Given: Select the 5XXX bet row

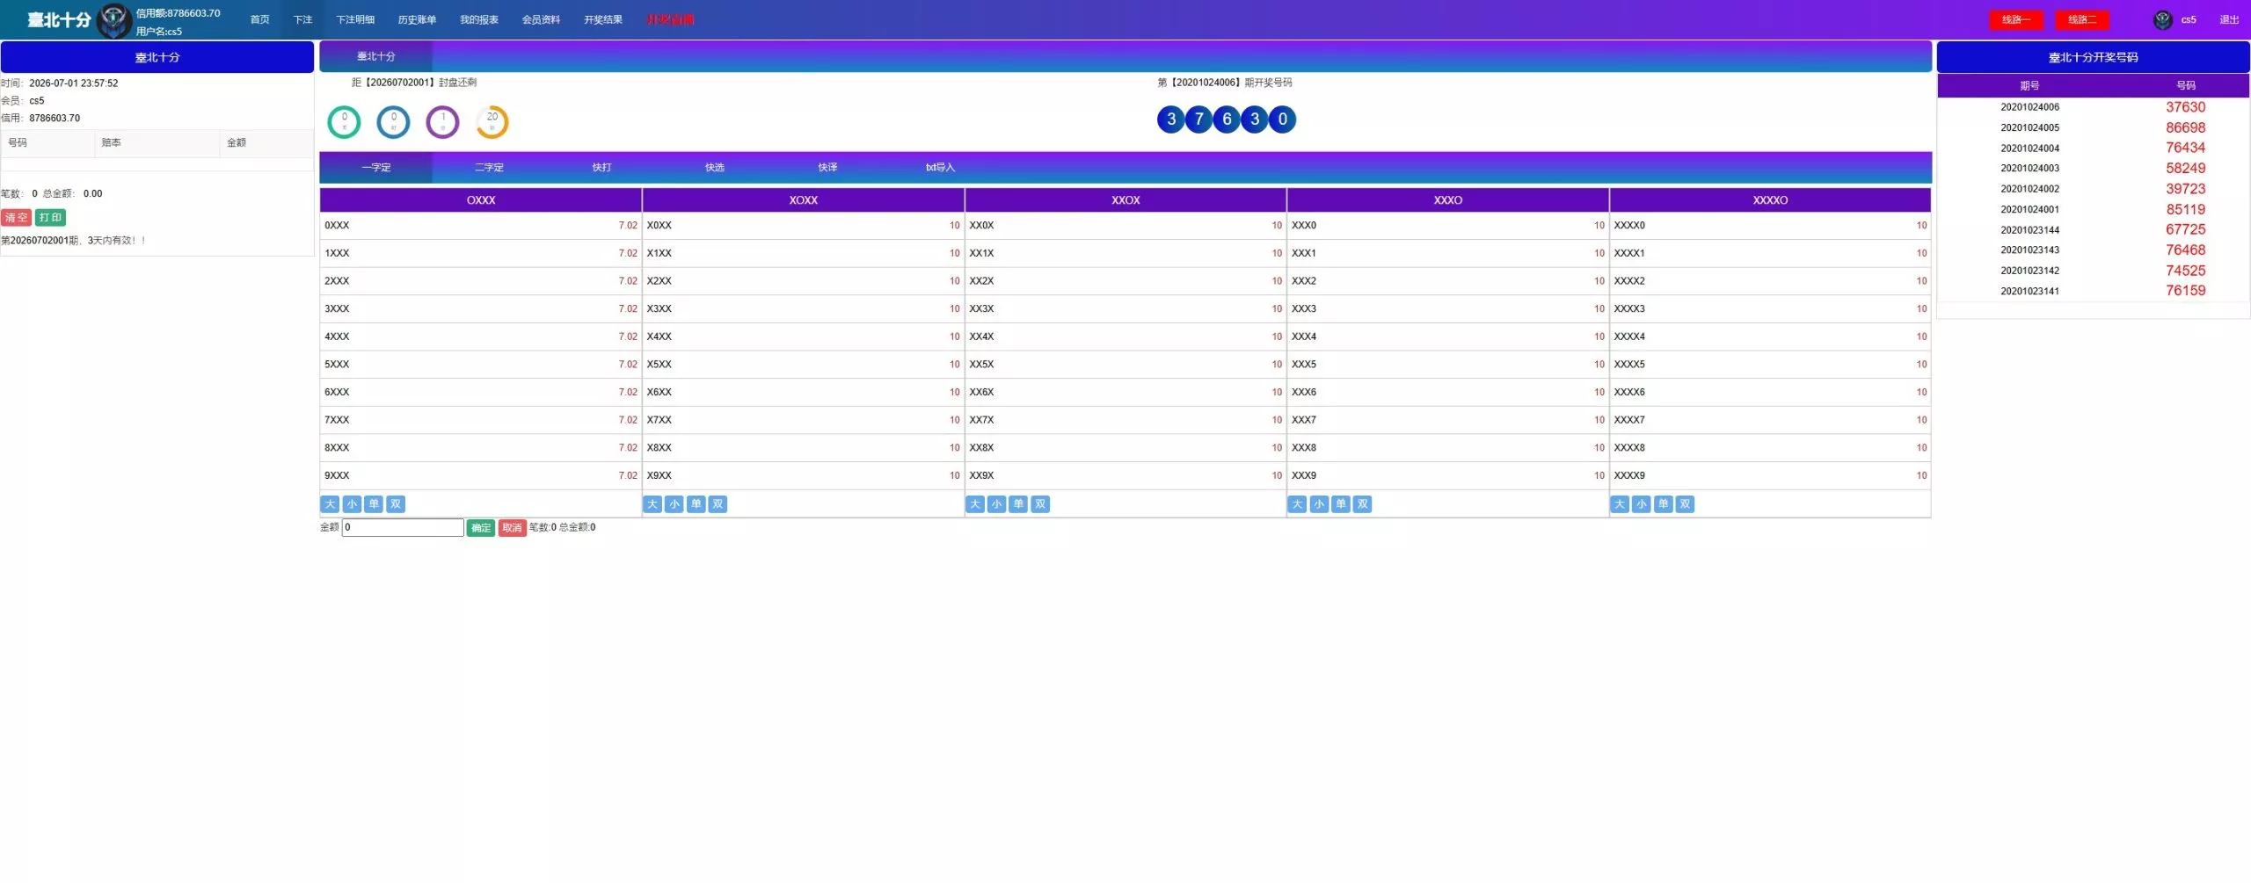Looking at the screenshot, I should (x=481, y=365).
